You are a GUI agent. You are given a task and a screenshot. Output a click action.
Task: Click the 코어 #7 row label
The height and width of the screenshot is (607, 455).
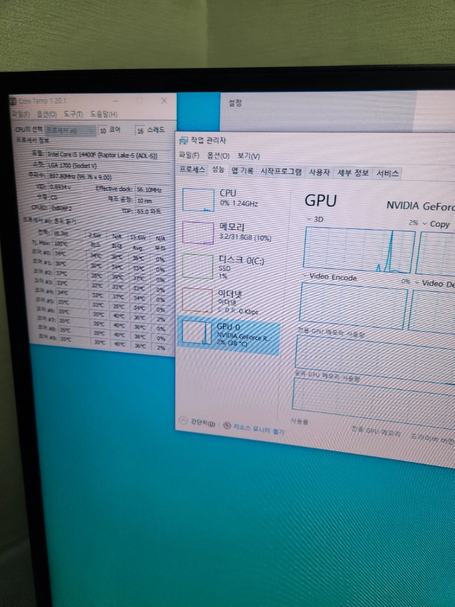(x=46, y=318)
